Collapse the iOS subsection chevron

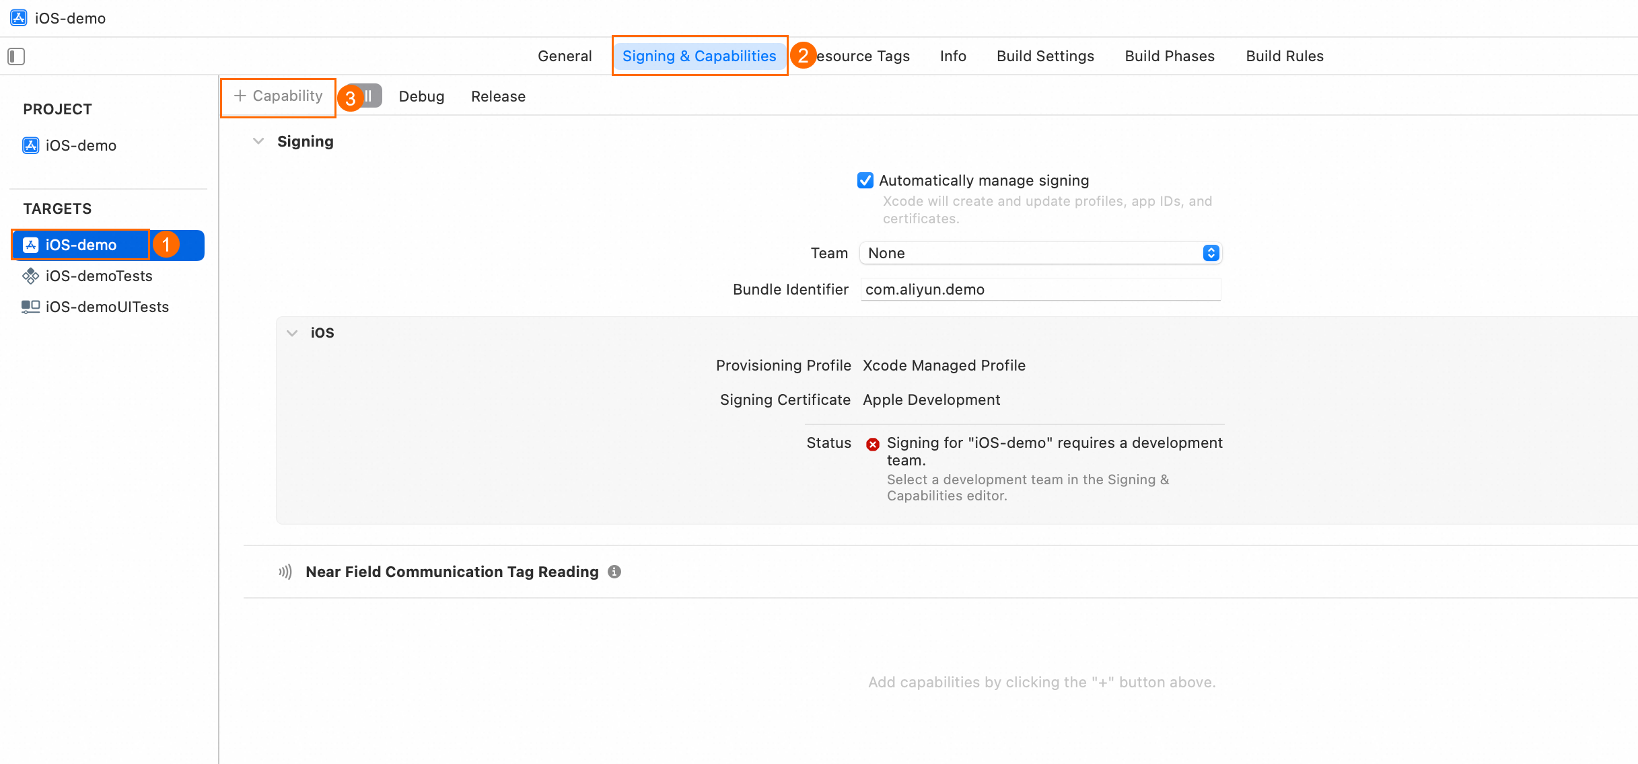pos(292,333)
